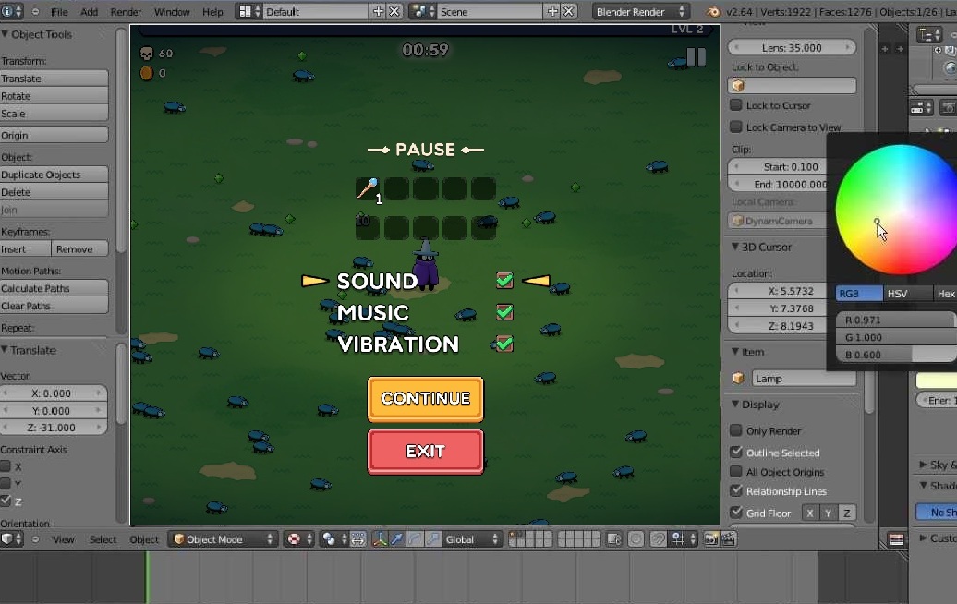957x604 pixels.
Task: Enable Only Render checkbox
Action: point(736,430)
